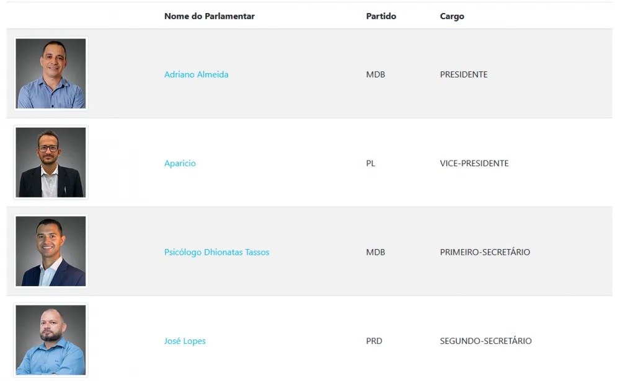Open Psicólogo Dhionatas Tassos parliamentarian page

(x=216, y=252)
